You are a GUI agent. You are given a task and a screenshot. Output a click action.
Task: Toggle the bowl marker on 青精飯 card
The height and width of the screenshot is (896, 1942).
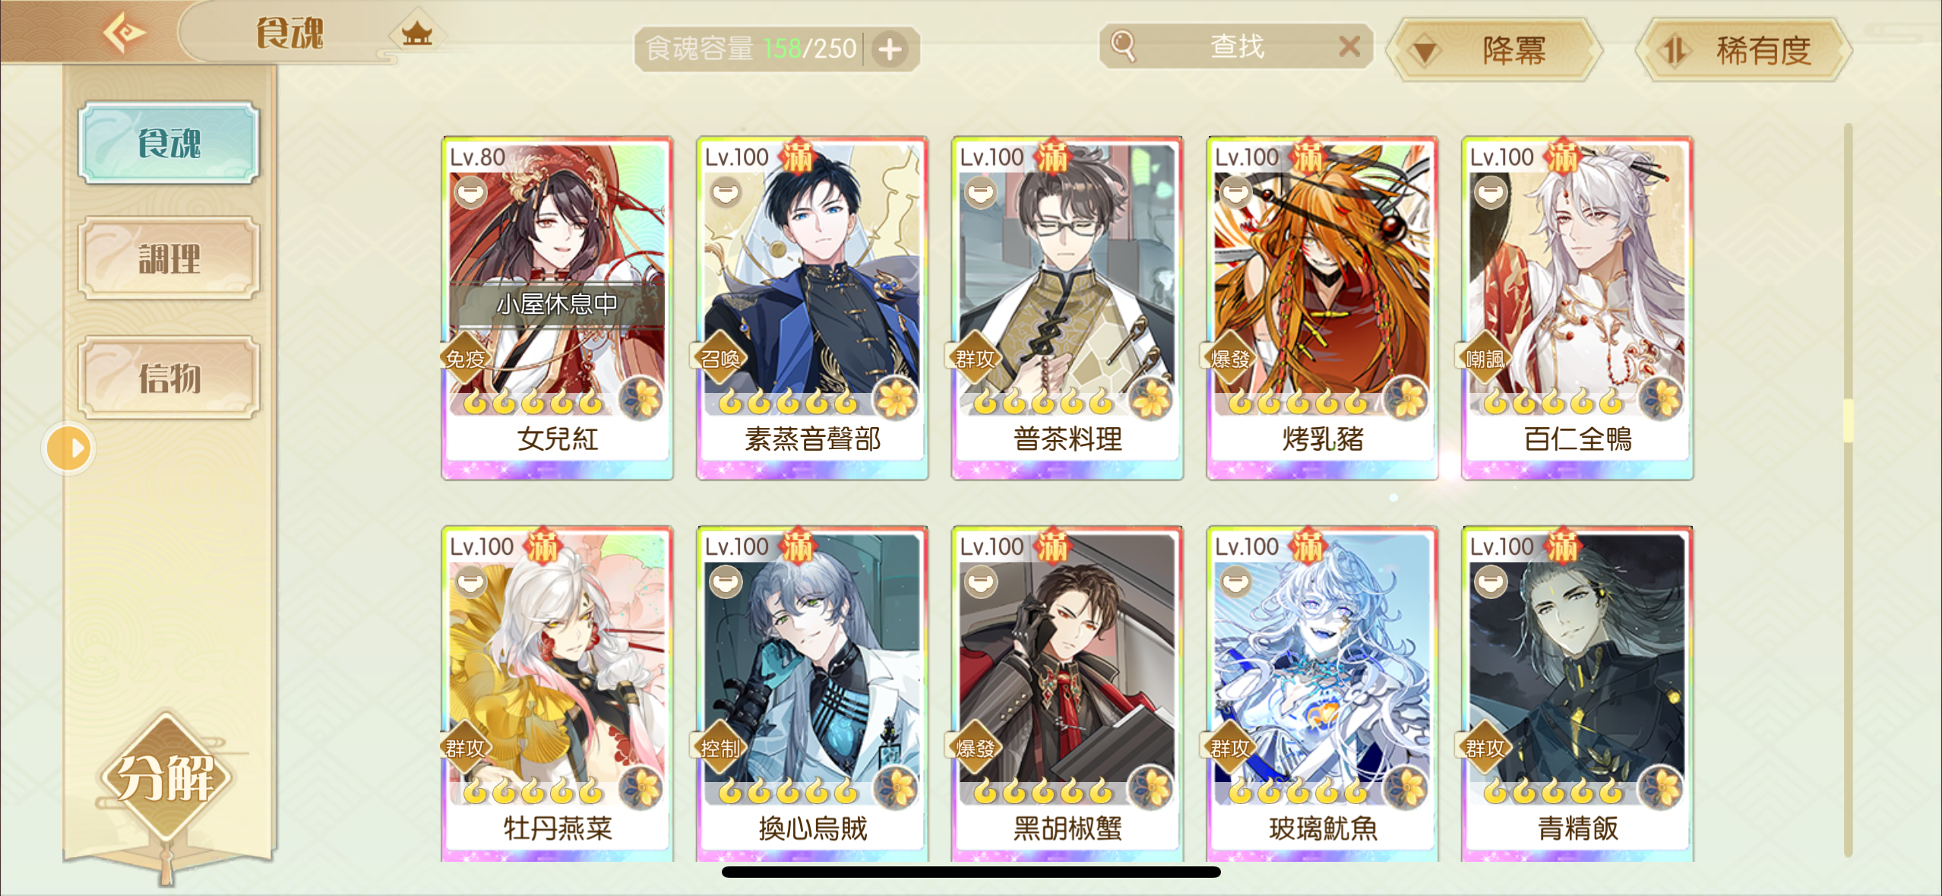coord(1491,581)
